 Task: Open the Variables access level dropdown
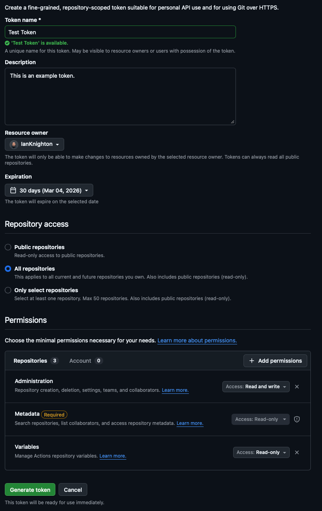pyautogui.click(x=261, y=452)
